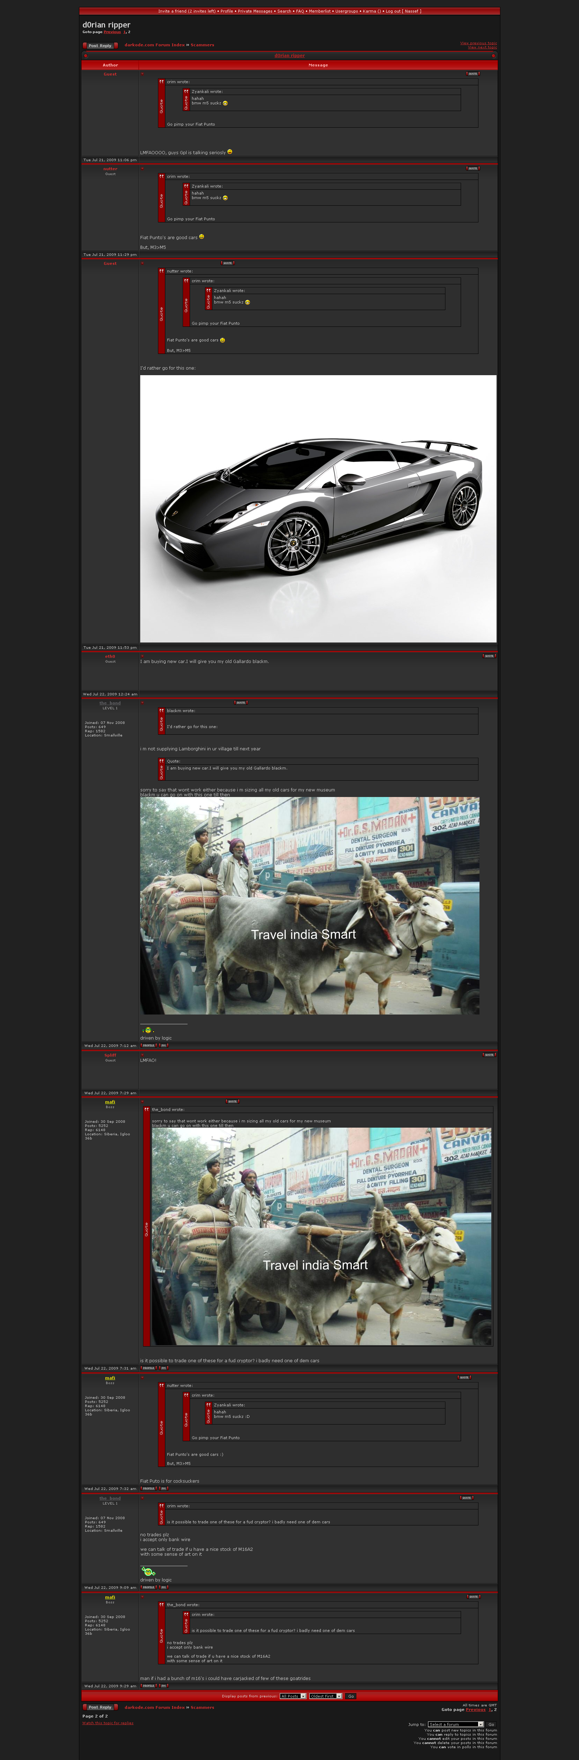Quote eth0's old Gallardo post

(489, 656)
